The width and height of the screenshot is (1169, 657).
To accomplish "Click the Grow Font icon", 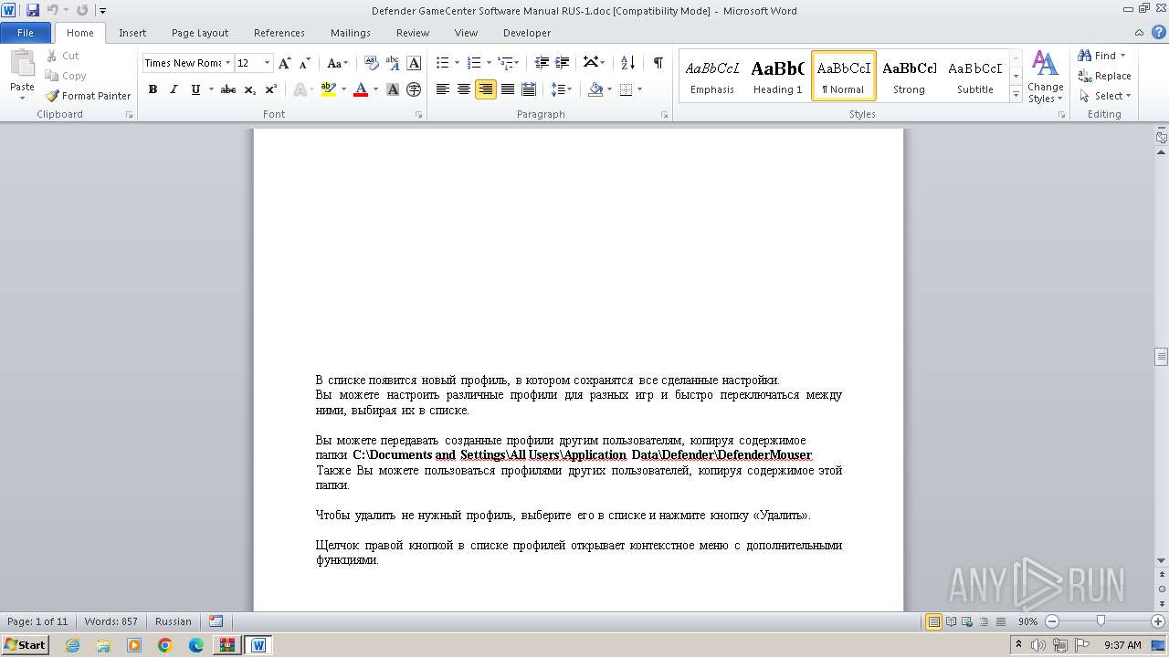I will (285, 63).
